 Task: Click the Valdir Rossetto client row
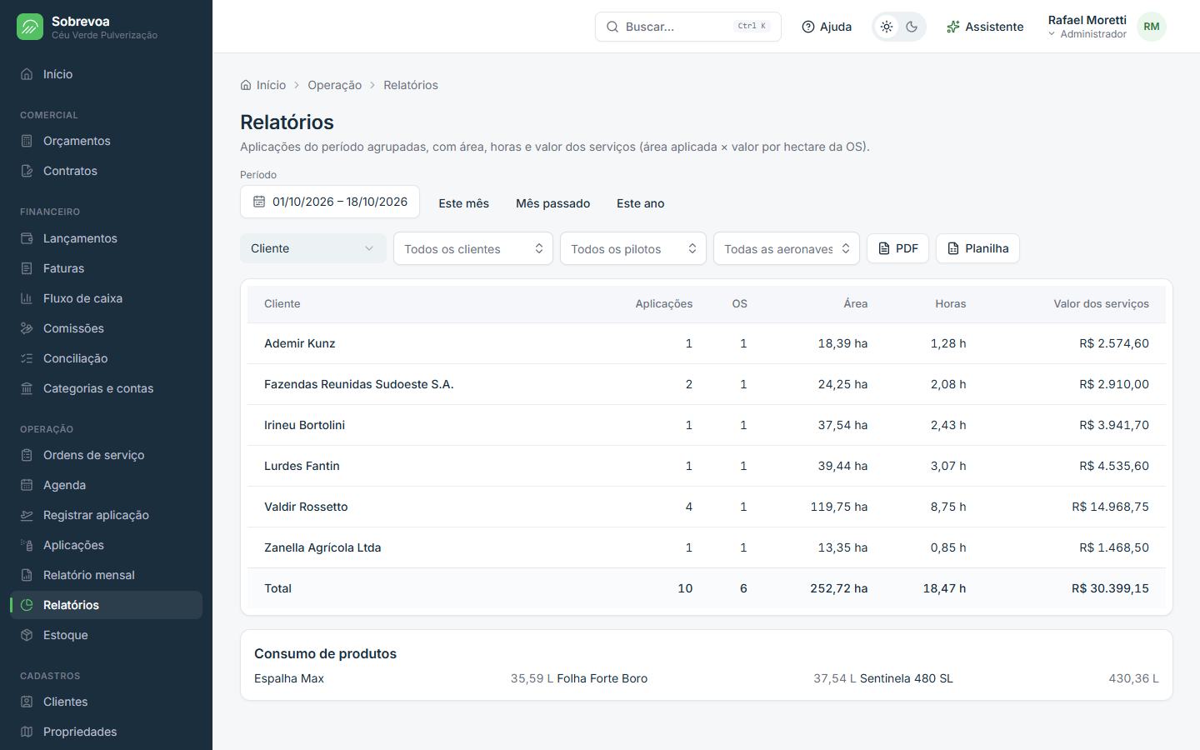[x=707, y=507]
